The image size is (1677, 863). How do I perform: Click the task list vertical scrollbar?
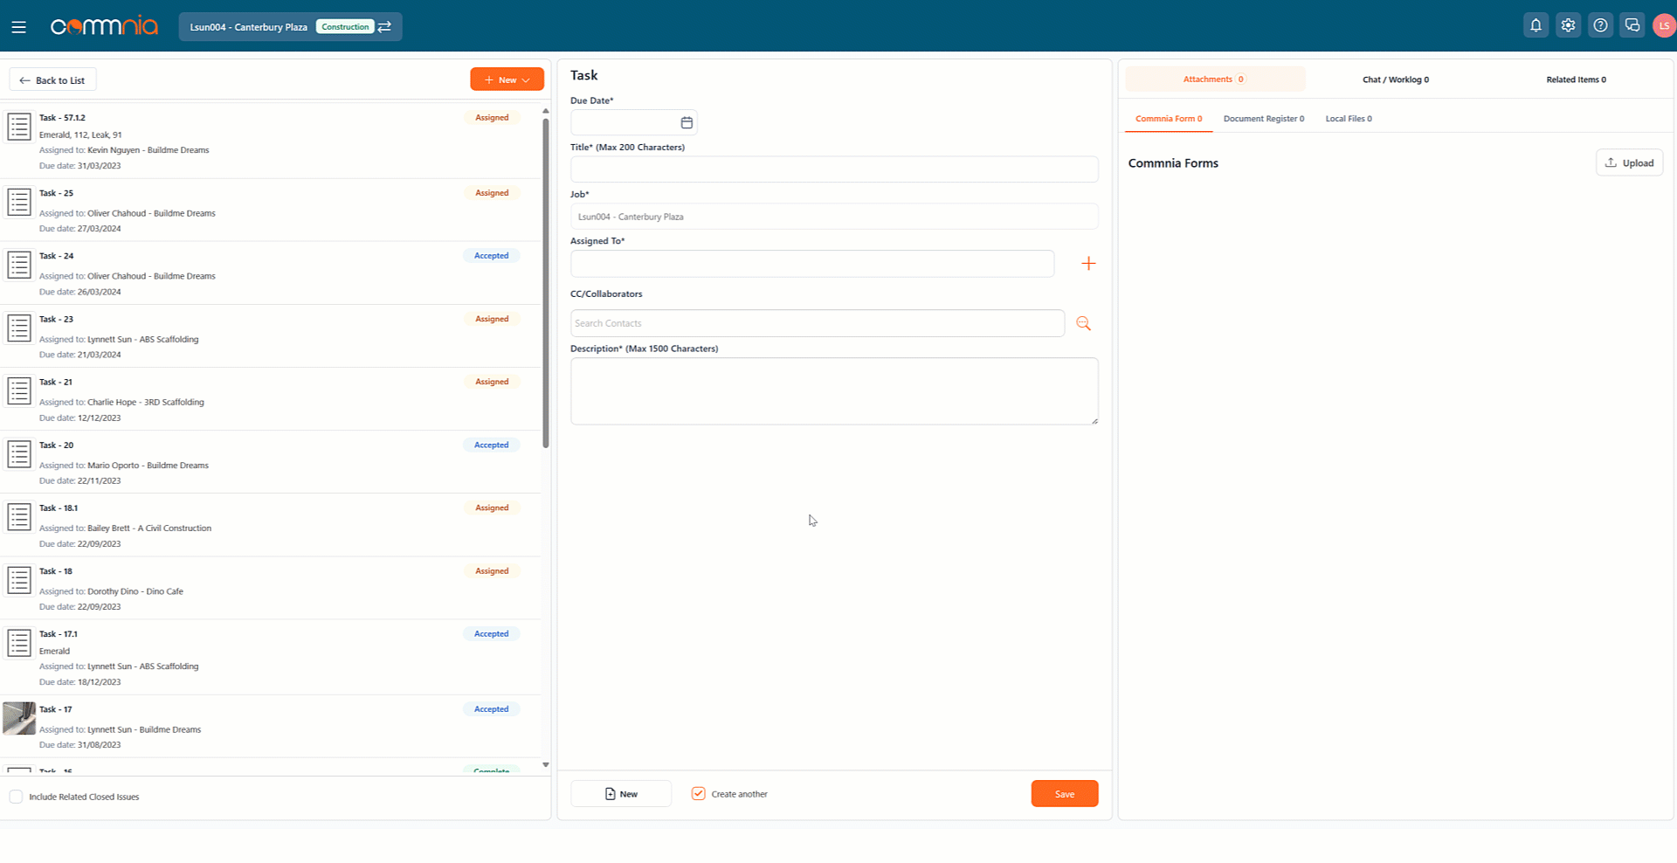coord(546,284)
